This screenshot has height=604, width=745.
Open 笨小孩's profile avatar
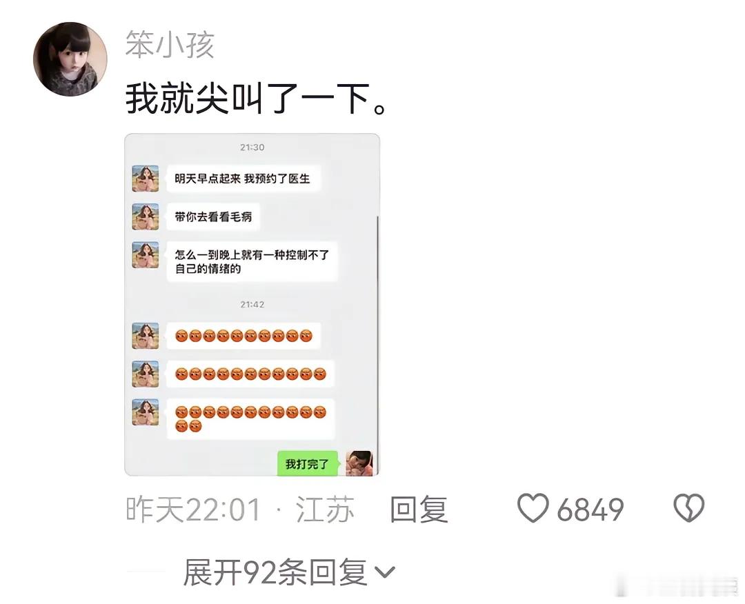click(70, 59)
